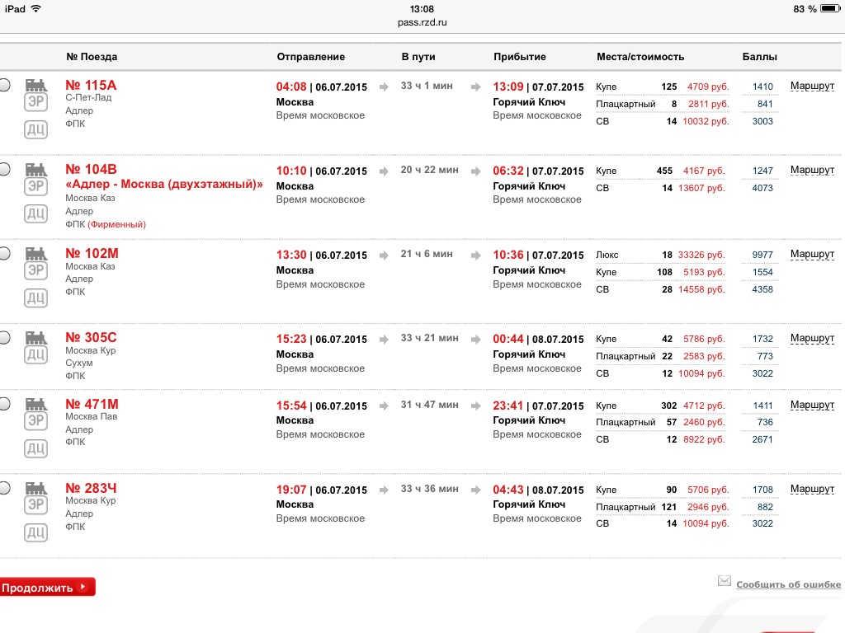
Task: Select radio button for train 115А
Action: [4, 85]
